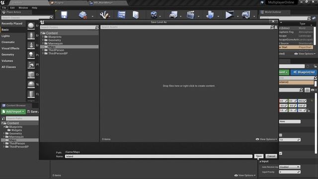Switch to the Plugins tab
This screenshot has width=318, height=179.
pyautogui.click(x=68, y=2)
